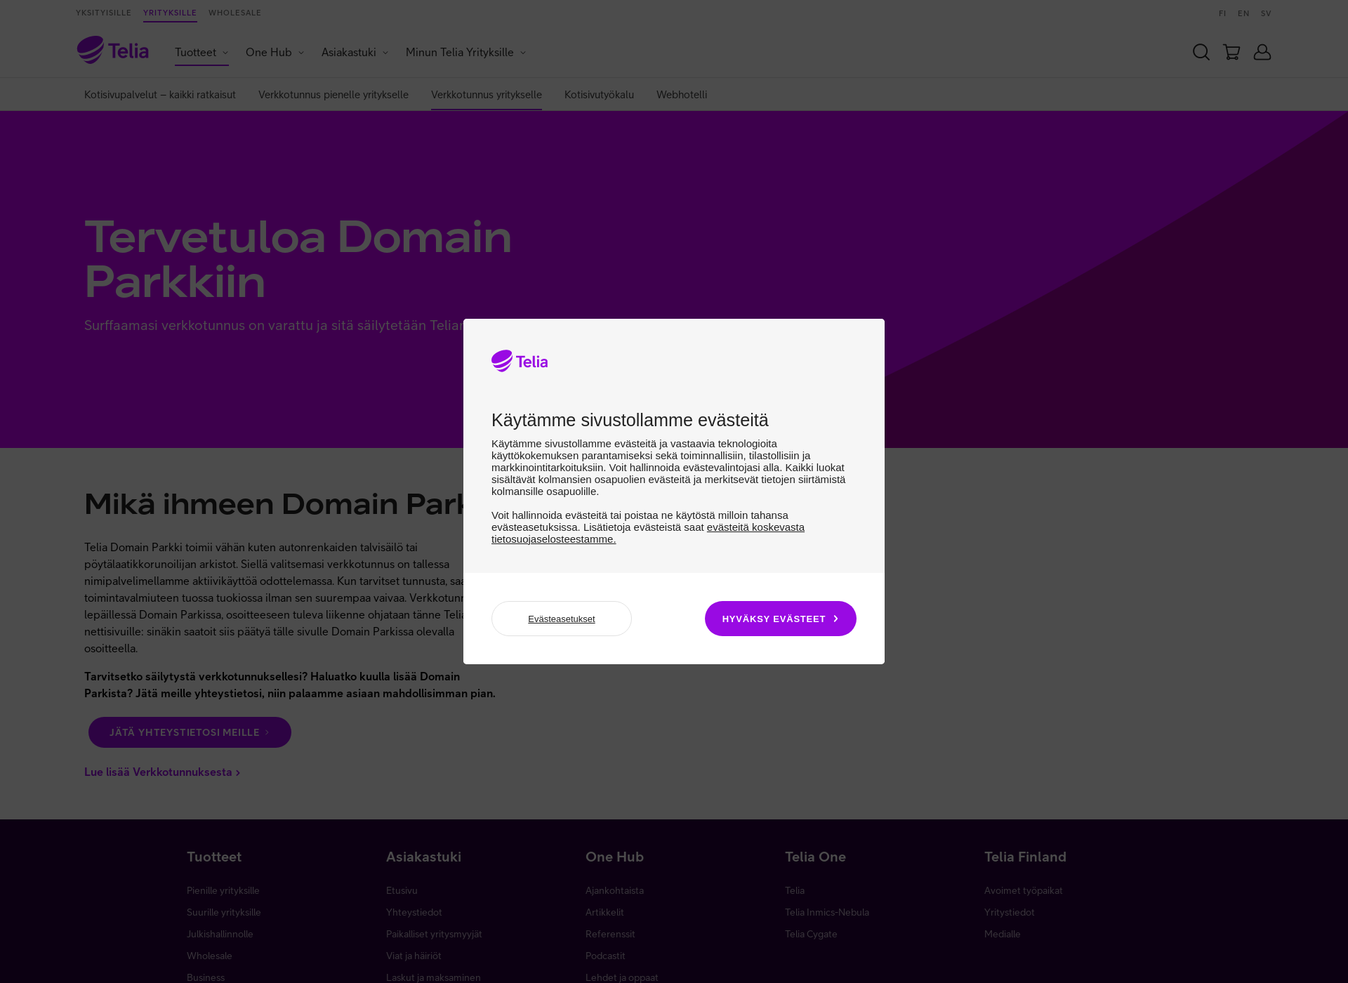Image resolution: width=1348 pixels, height=983 pixels.
Task: Select Verkkotunnus yritykselle tab
Action: [x=486, y=94]
